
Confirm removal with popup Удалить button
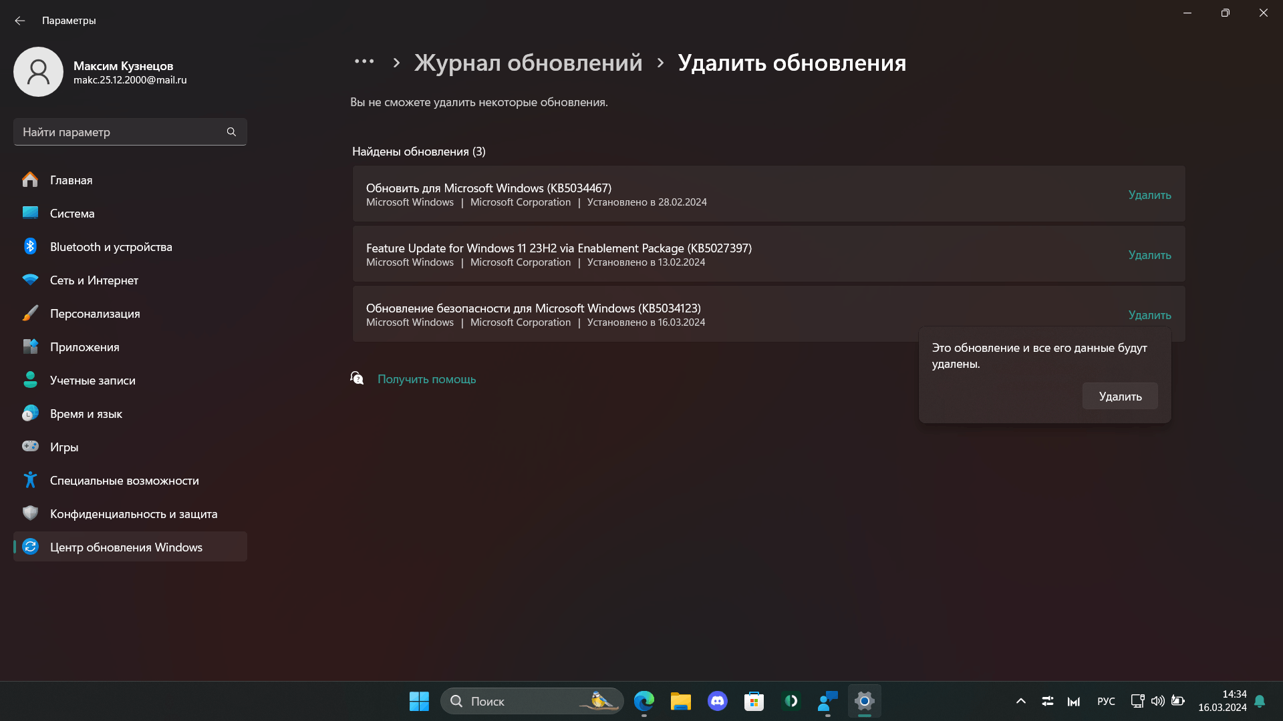pyautogui.click(x=1120, y=396)
